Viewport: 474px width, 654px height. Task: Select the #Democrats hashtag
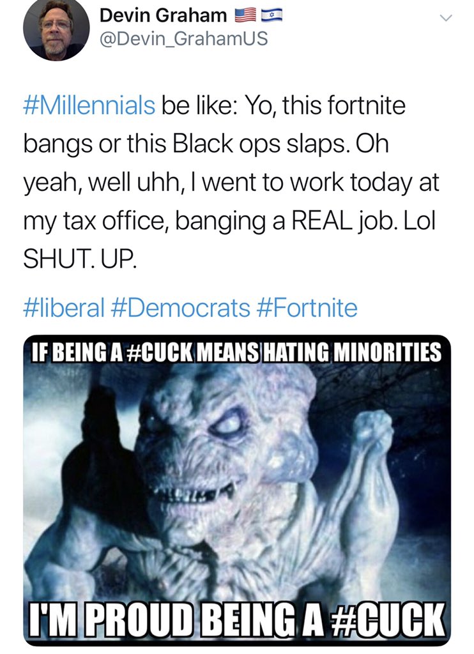click(181, 308)
